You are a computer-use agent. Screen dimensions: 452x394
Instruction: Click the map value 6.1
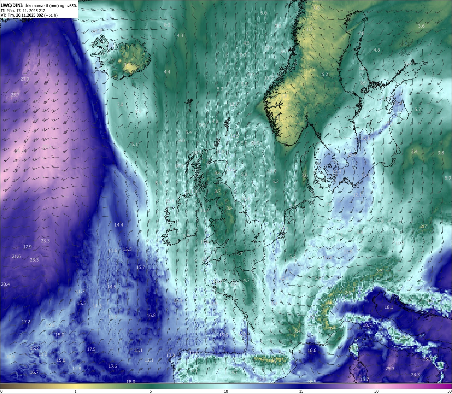pyautogui.click(x=135, y=144)
